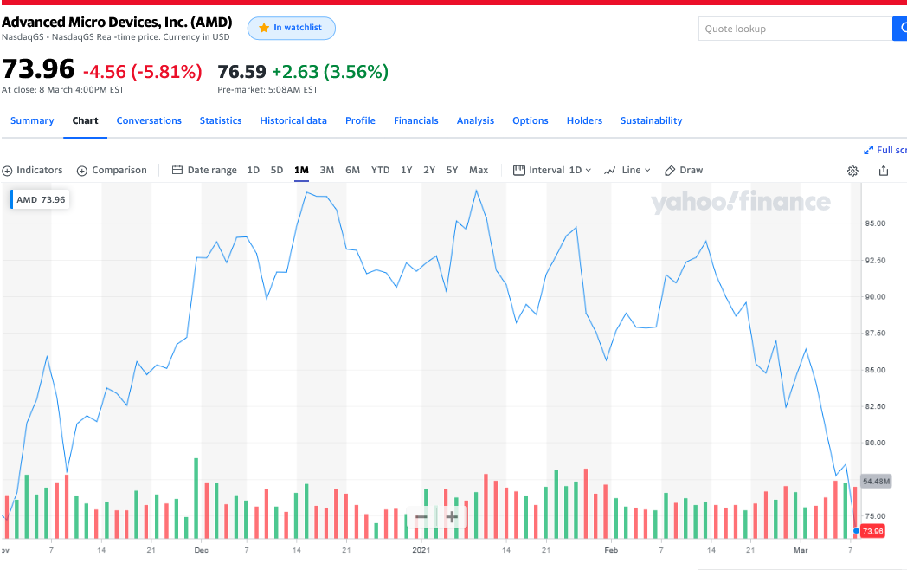Open the Profile tab

[360, 120]
